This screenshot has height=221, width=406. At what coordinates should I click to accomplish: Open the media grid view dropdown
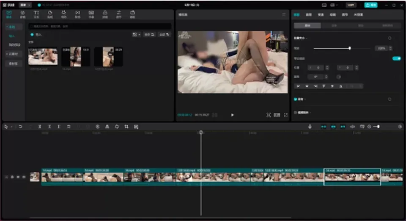(137, 34)
